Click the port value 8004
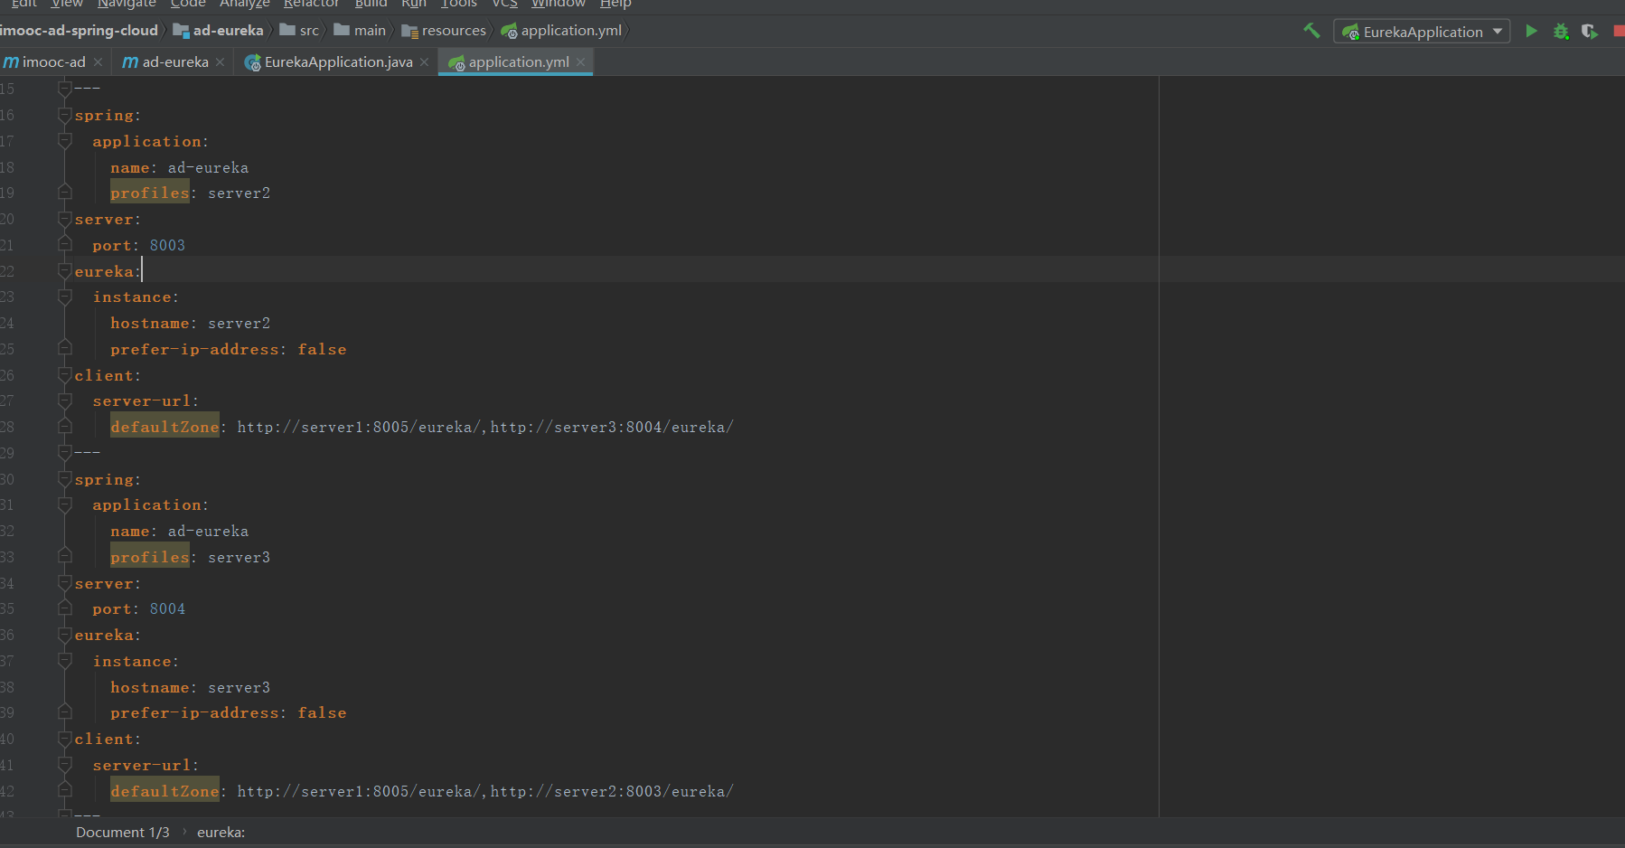1625x848 pixels. pyautogui.click(x=167, y=609)
